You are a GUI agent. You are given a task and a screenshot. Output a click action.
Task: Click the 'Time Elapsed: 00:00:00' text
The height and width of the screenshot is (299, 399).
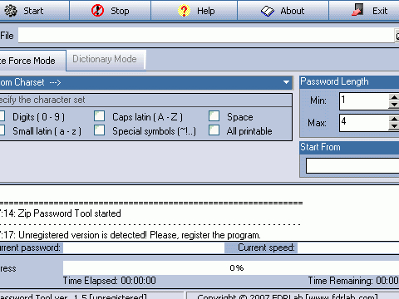coord(110,281)
